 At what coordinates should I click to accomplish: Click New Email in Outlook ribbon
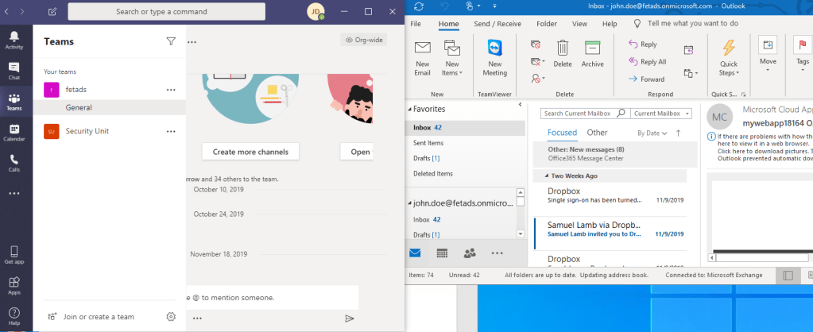pyautogui.click(x=423, y=58)
